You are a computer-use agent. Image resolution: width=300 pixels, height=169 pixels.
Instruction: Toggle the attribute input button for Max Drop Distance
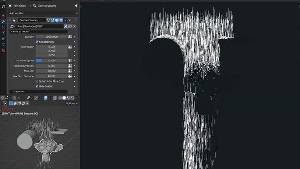tap(70, 76)
